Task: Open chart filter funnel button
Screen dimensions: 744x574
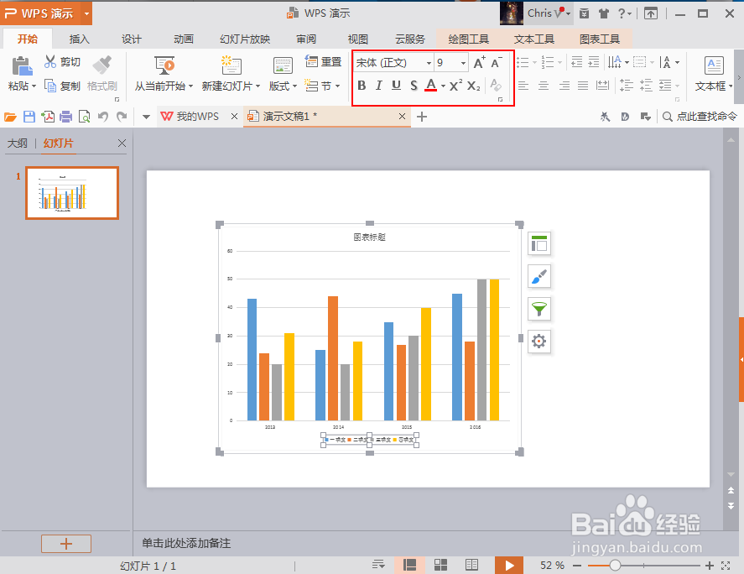Action: [x=539, y=309]
